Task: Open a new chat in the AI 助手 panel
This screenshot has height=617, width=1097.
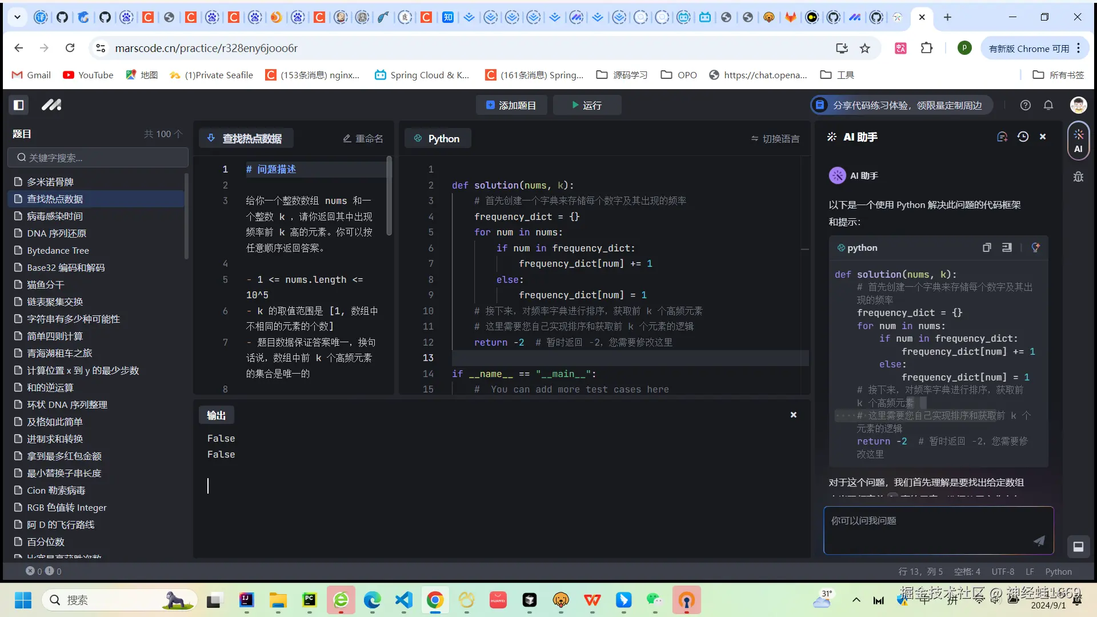Action: (1002, 137)
